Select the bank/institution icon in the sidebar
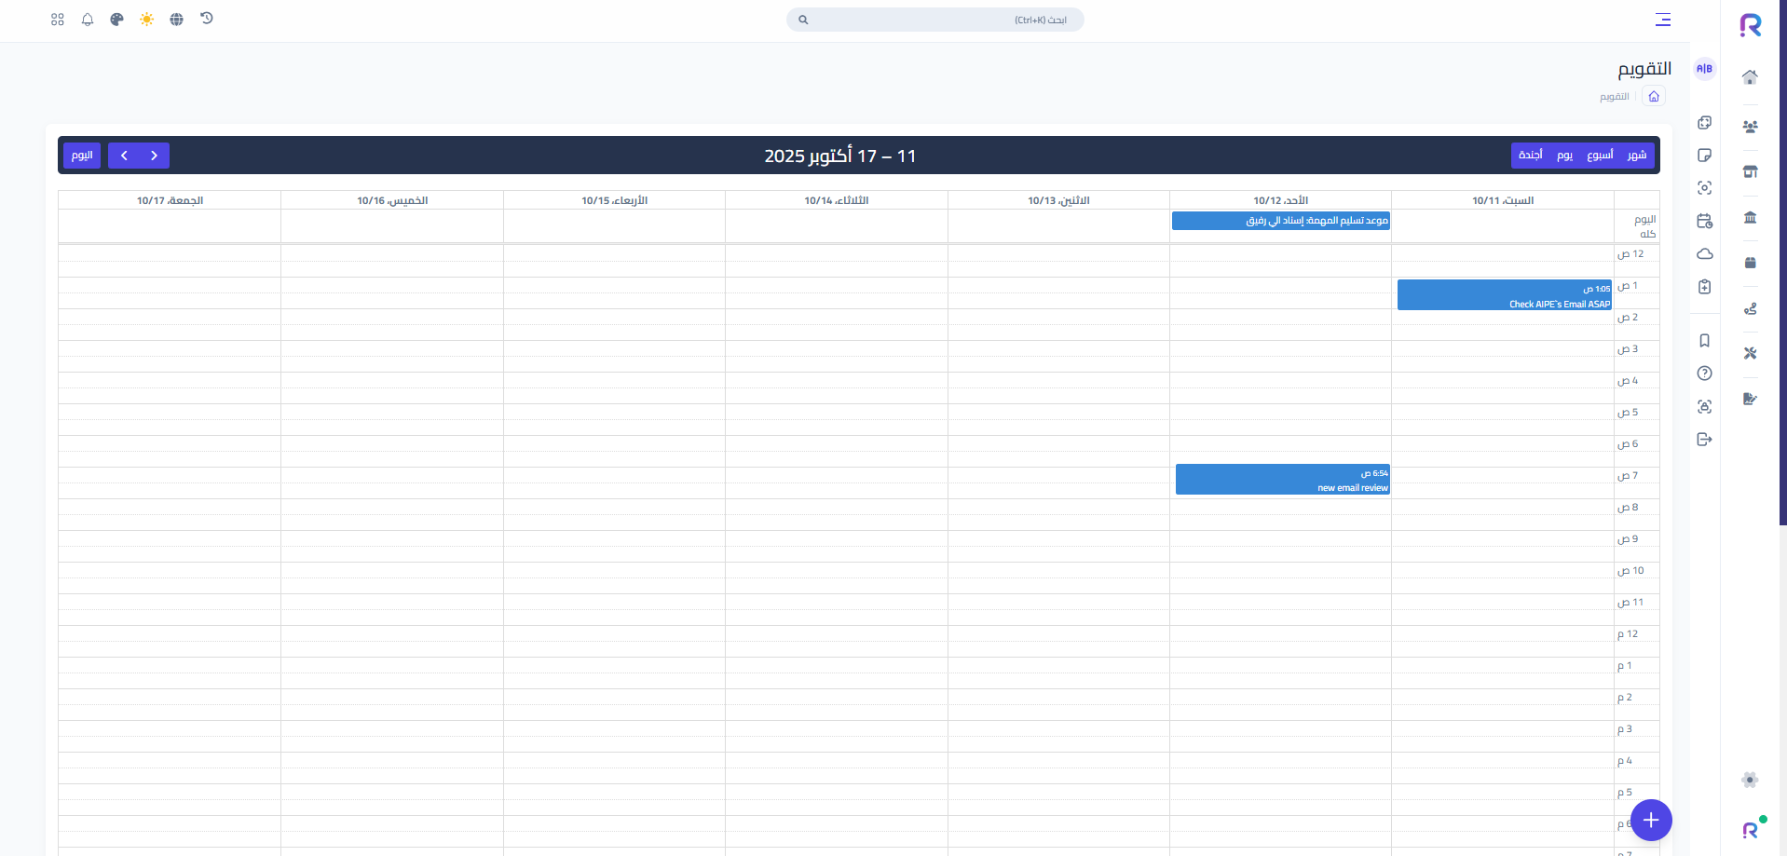The height and width of the screenshot is (856, 1787). click(x=1750, y=217)
